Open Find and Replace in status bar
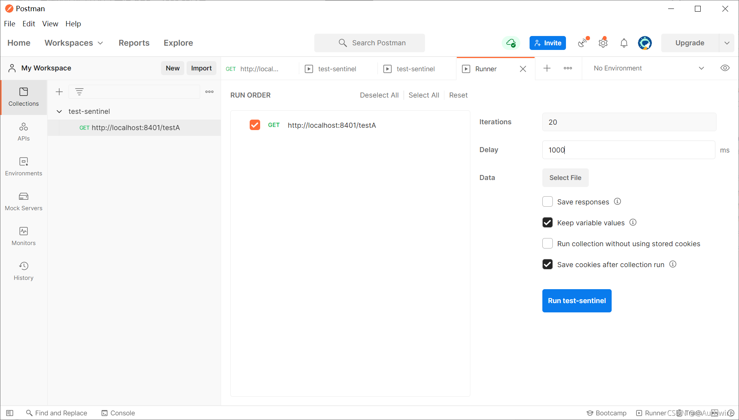Viewport: 739px width, 420px height. click(x=57, y=413)
